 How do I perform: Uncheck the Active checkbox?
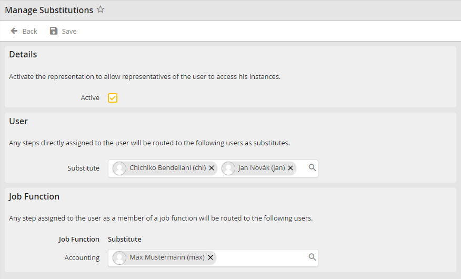tap(113, 98)
